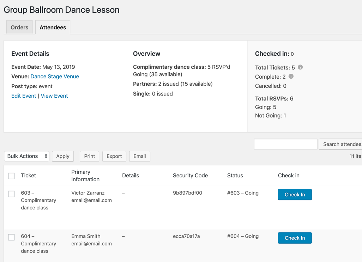Click info icon beside Complete count
The height and width of the screenshot is (262, 362).
point(291,76)
